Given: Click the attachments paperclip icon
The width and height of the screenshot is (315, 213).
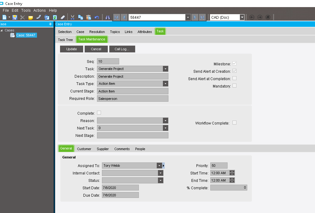Looking at the screenshot, I should pyautogui.click(x=47, y=17).
